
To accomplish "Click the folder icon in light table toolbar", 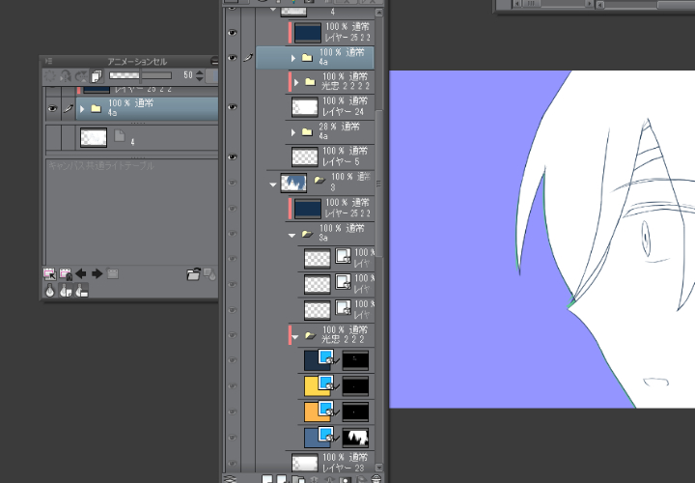I will click(x=193, y=274).
